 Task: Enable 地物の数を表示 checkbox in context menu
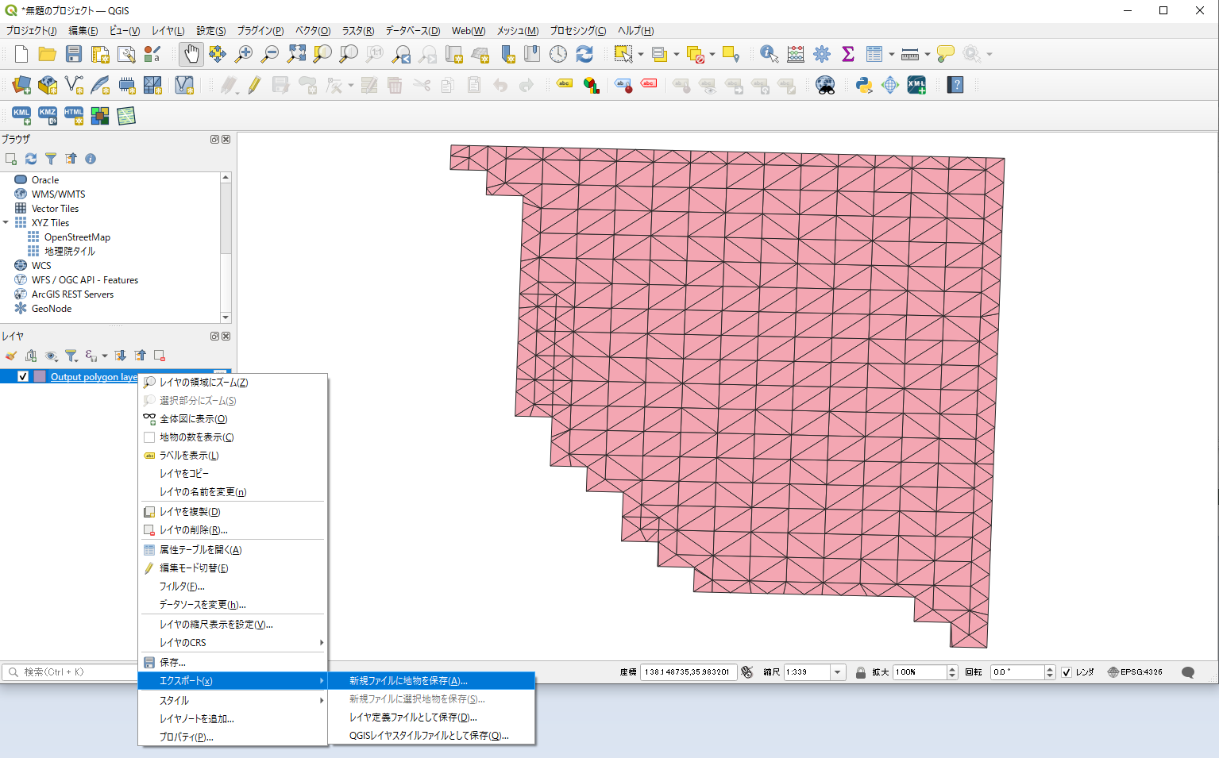[x=149, y=437]
